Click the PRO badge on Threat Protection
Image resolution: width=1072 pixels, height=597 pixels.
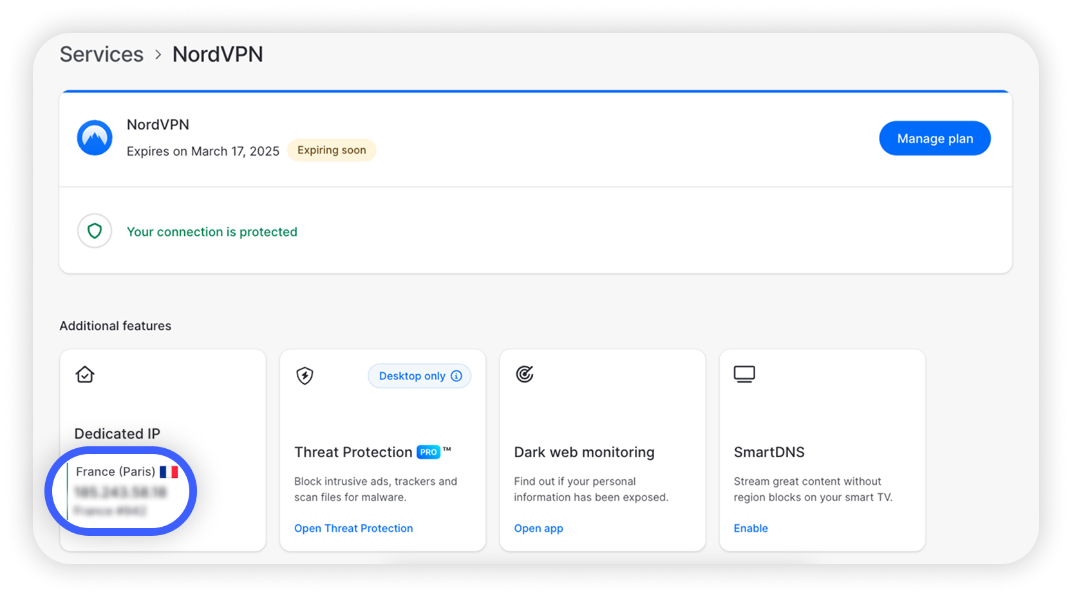pos(426,452)
